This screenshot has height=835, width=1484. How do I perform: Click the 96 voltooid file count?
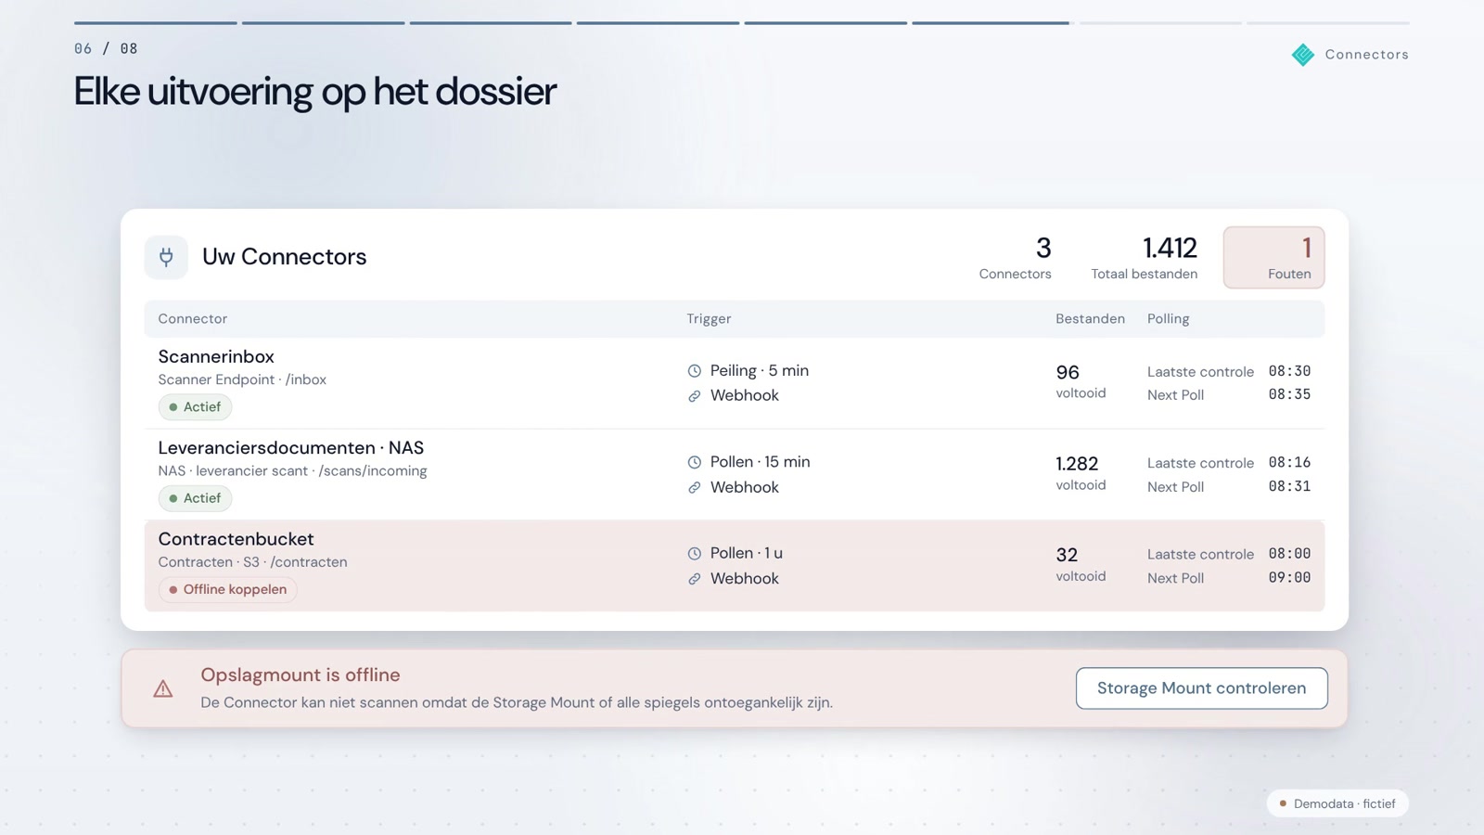click(x=1081, y=381)
